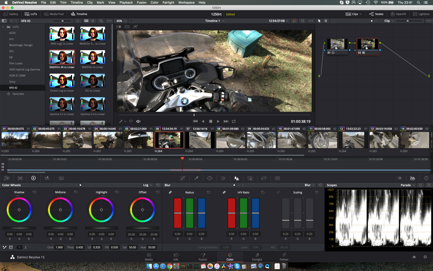433x271 pixels.
Task: Open the timecode 12:54:37:08 dropdown
Action: [278, 21]
